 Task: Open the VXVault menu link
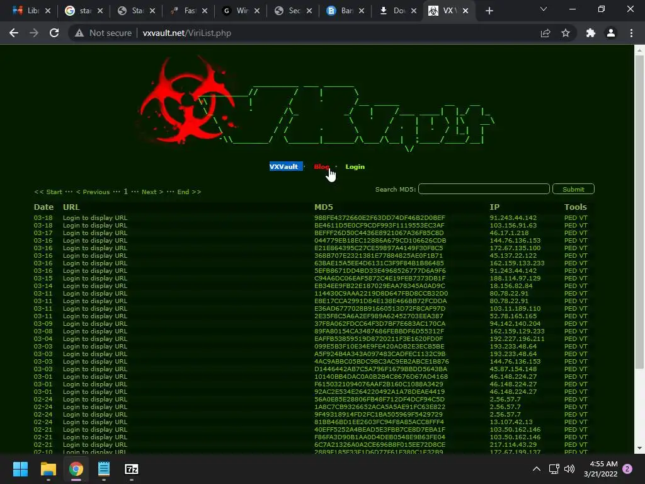[284, 166]
